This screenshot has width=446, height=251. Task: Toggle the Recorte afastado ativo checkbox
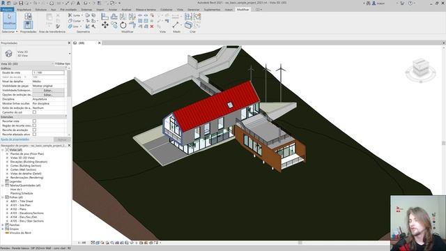pyautogui.click(x=34, y=134)
